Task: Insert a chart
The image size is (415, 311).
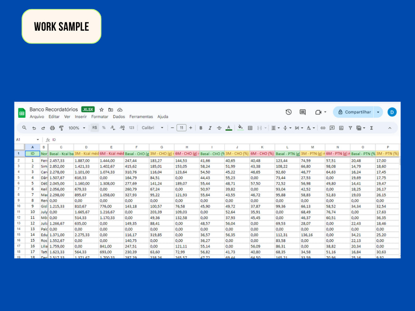Action: [341, 128]
